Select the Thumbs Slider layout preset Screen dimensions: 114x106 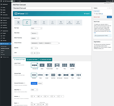point(50,65)
